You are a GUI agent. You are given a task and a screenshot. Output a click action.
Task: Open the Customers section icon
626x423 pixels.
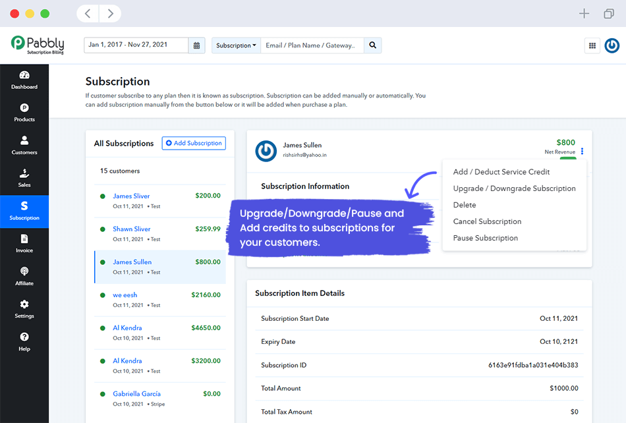click(x=24, y=141)
